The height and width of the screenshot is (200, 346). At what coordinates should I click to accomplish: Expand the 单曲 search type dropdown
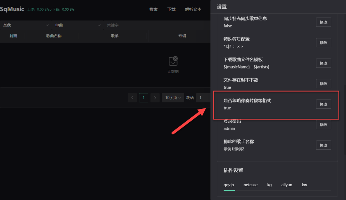(77, 25)
